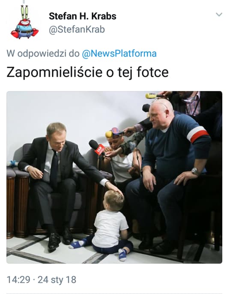Open Stefan H. Krabs crab avatar
Screen dimensions: 230x294
click(24, 22)
